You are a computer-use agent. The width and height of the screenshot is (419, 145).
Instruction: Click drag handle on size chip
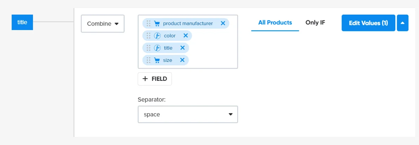[148, 60]
